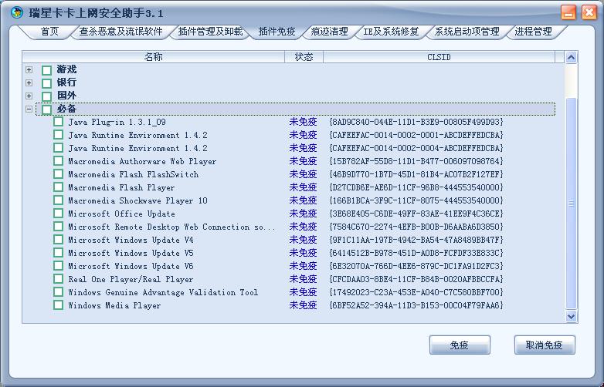This screenshot has width=604, height=387.
Task: Select the 插件免疫 tab
Action: (x=277, y=32)
